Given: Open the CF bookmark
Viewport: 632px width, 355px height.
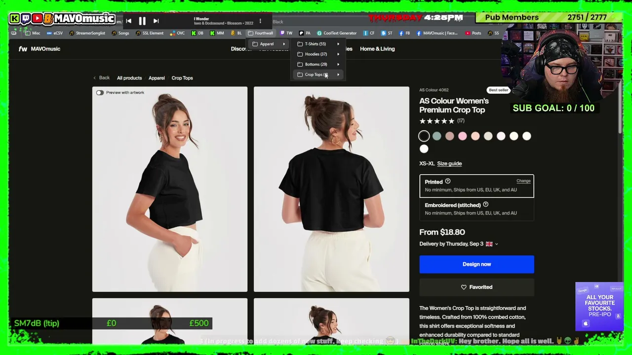Looking at the screenshot, I should coord(369,33).
